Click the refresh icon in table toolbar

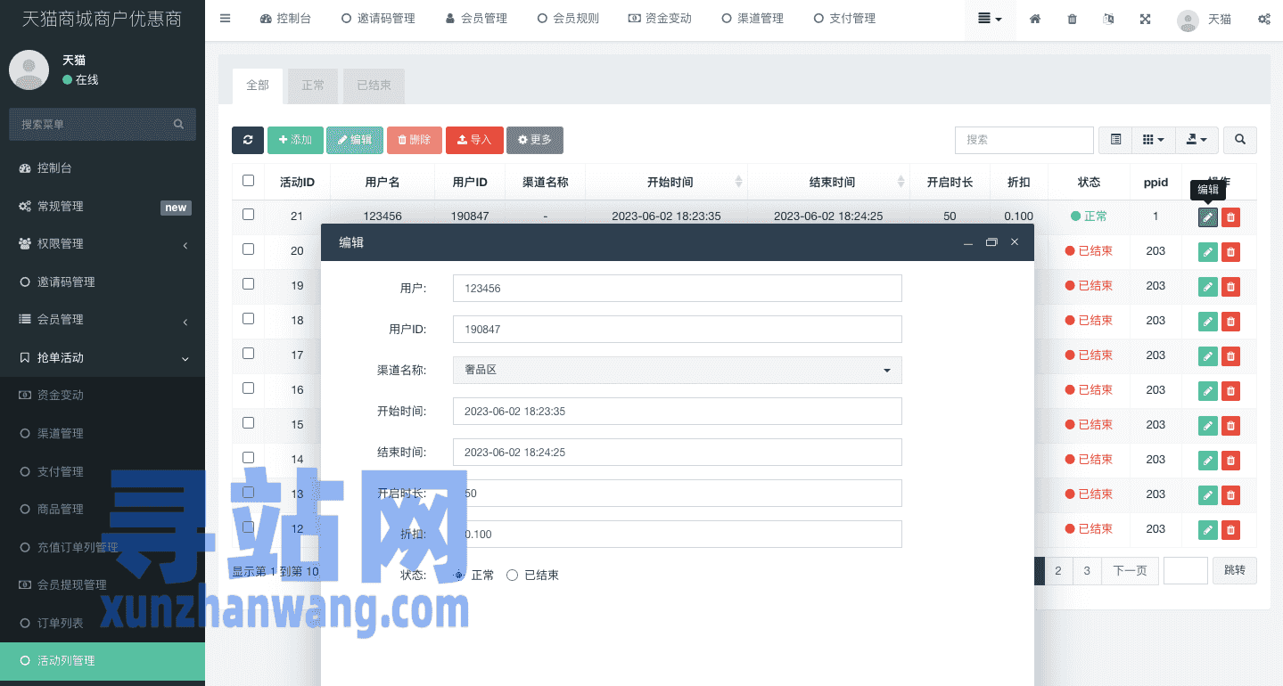247,140
